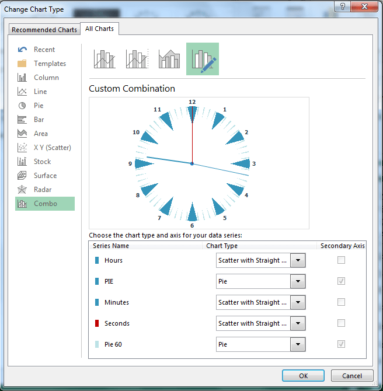This screenshot has height=391, width=383.
Task: Click the PIE series swatch in table
Action: pyautogui.click(x=97, y=281)
